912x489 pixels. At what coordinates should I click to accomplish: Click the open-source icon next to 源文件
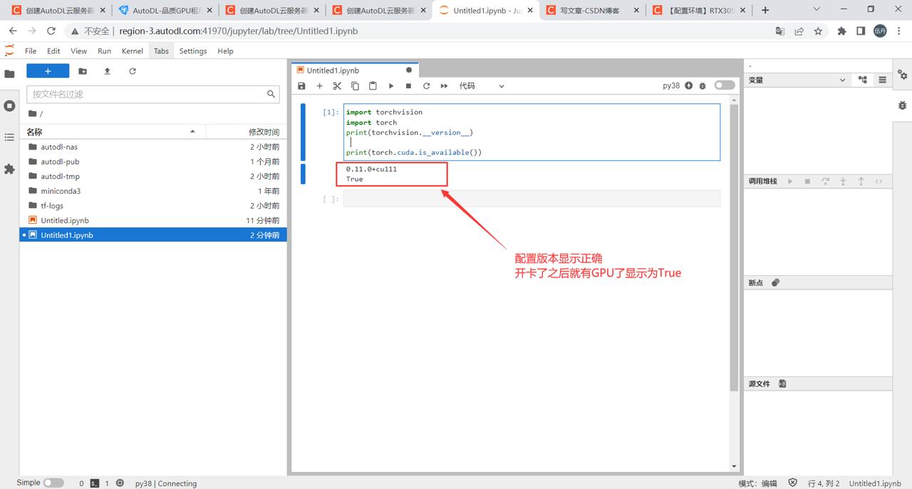[782, 384]
